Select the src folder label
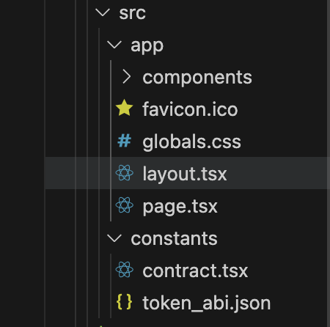330x327 pixels. point(132,12)
